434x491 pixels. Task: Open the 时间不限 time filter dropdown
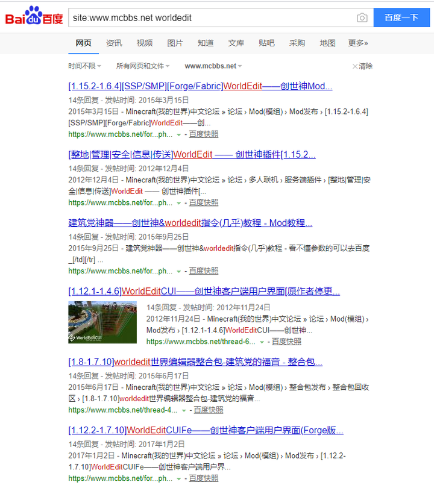(84, 66)
